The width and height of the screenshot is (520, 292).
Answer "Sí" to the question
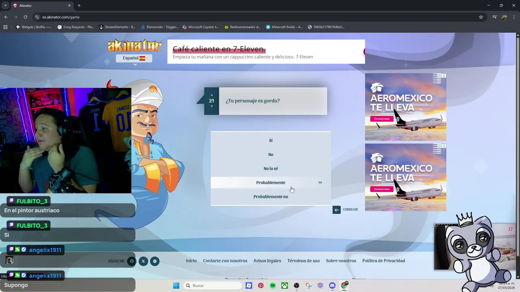click(x=271, y=140)
